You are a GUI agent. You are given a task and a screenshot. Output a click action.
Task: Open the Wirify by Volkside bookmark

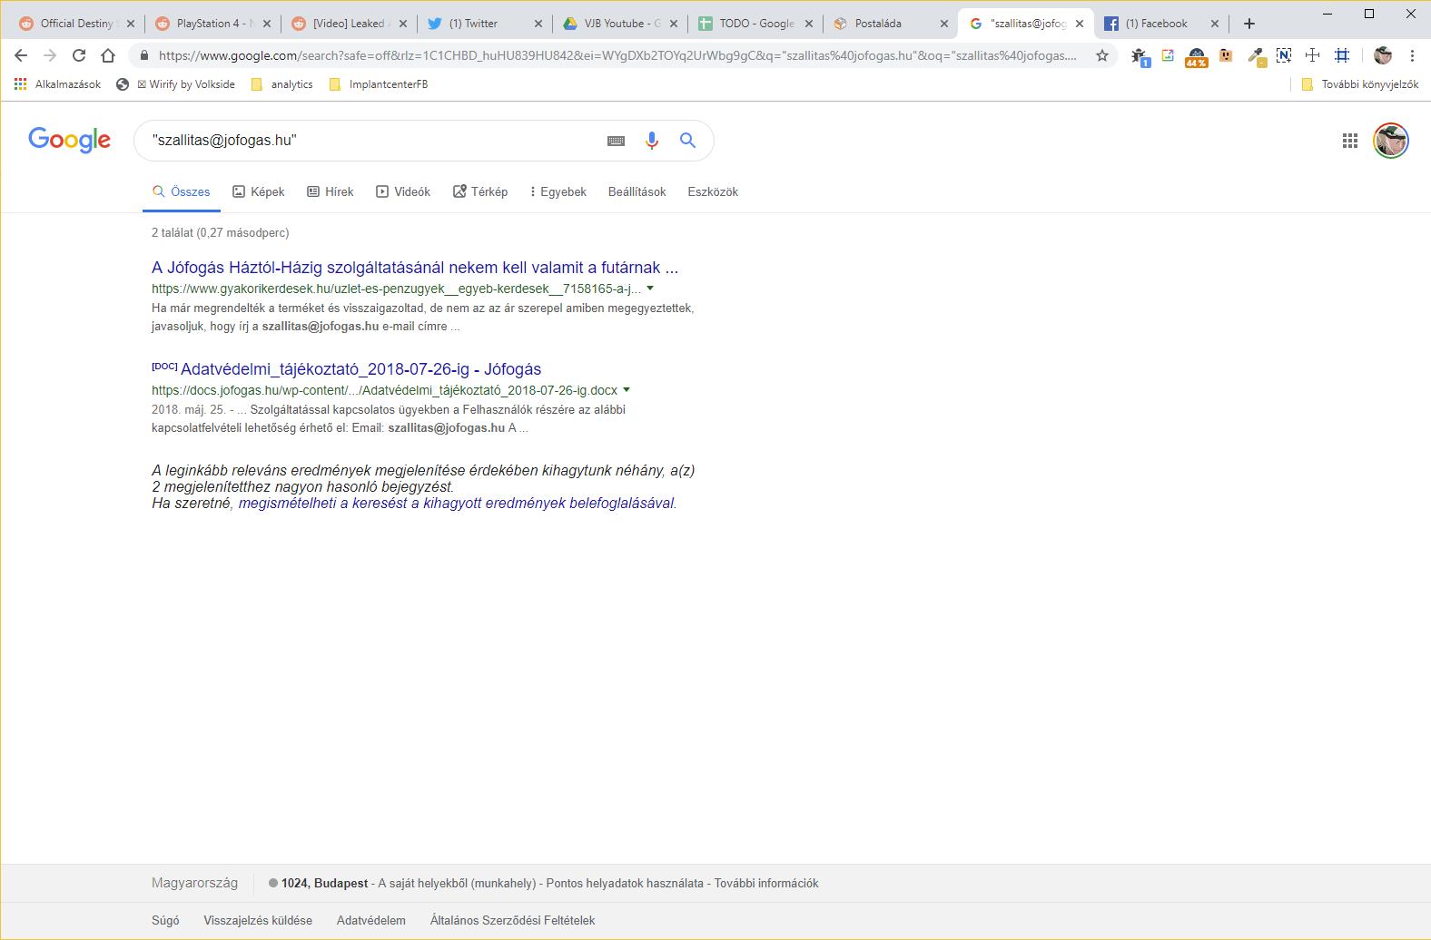pos(176,84)
